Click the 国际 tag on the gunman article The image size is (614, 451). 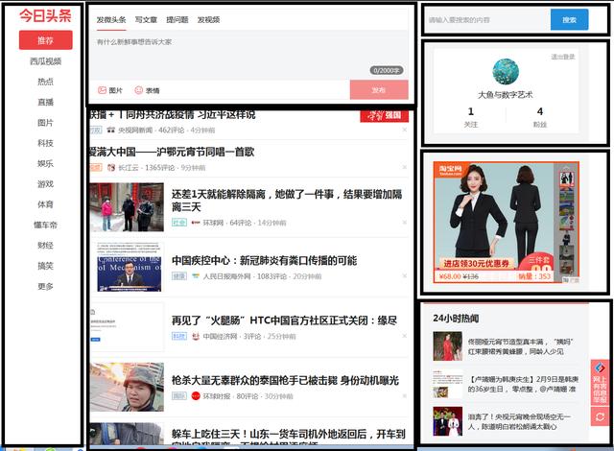[179, 396]
